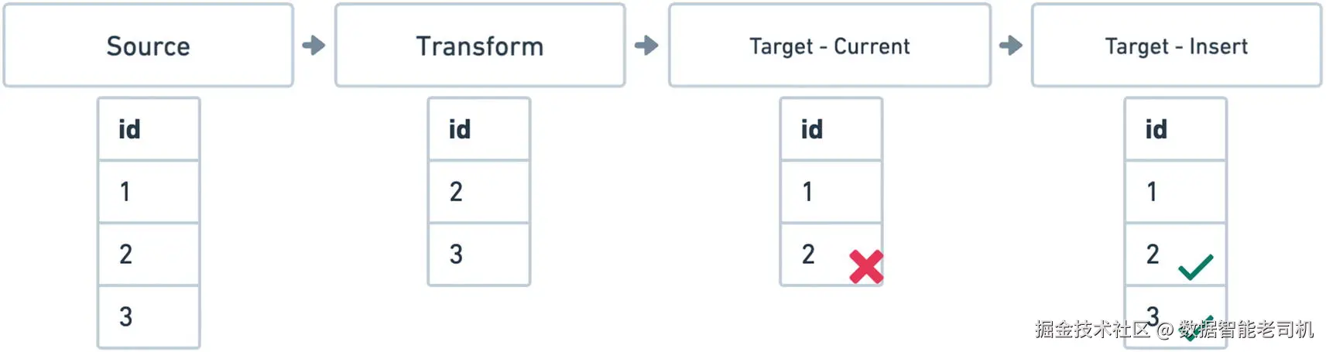1326x352 pixels.
Task: Select the Source box
Action: (149, 46)
